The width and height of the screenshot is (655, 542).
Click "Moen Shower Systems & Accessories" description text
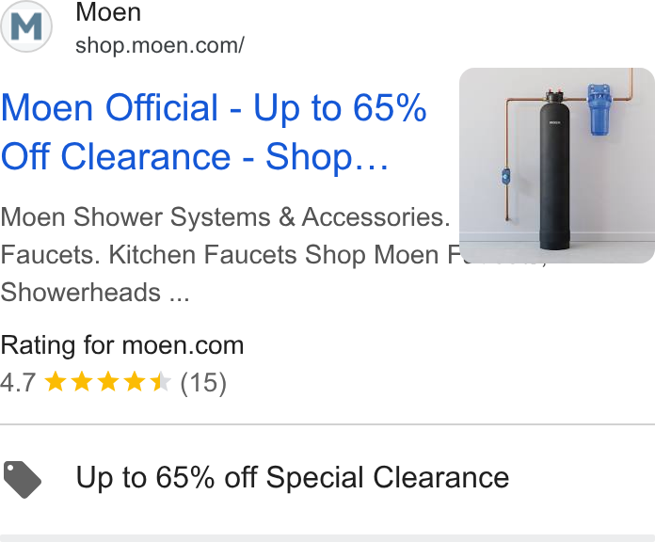coord(226,217)
